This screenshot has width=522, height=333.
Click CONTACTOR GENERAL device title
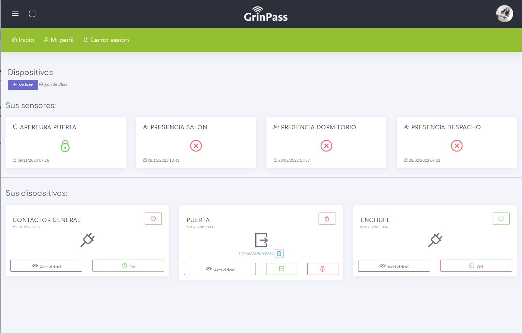47,220
